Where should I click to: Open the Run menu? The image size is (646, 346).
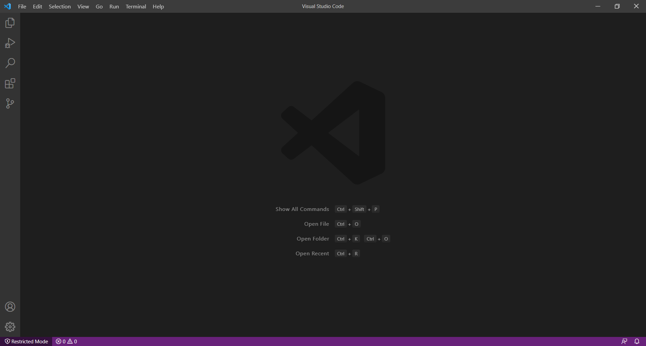114,6
